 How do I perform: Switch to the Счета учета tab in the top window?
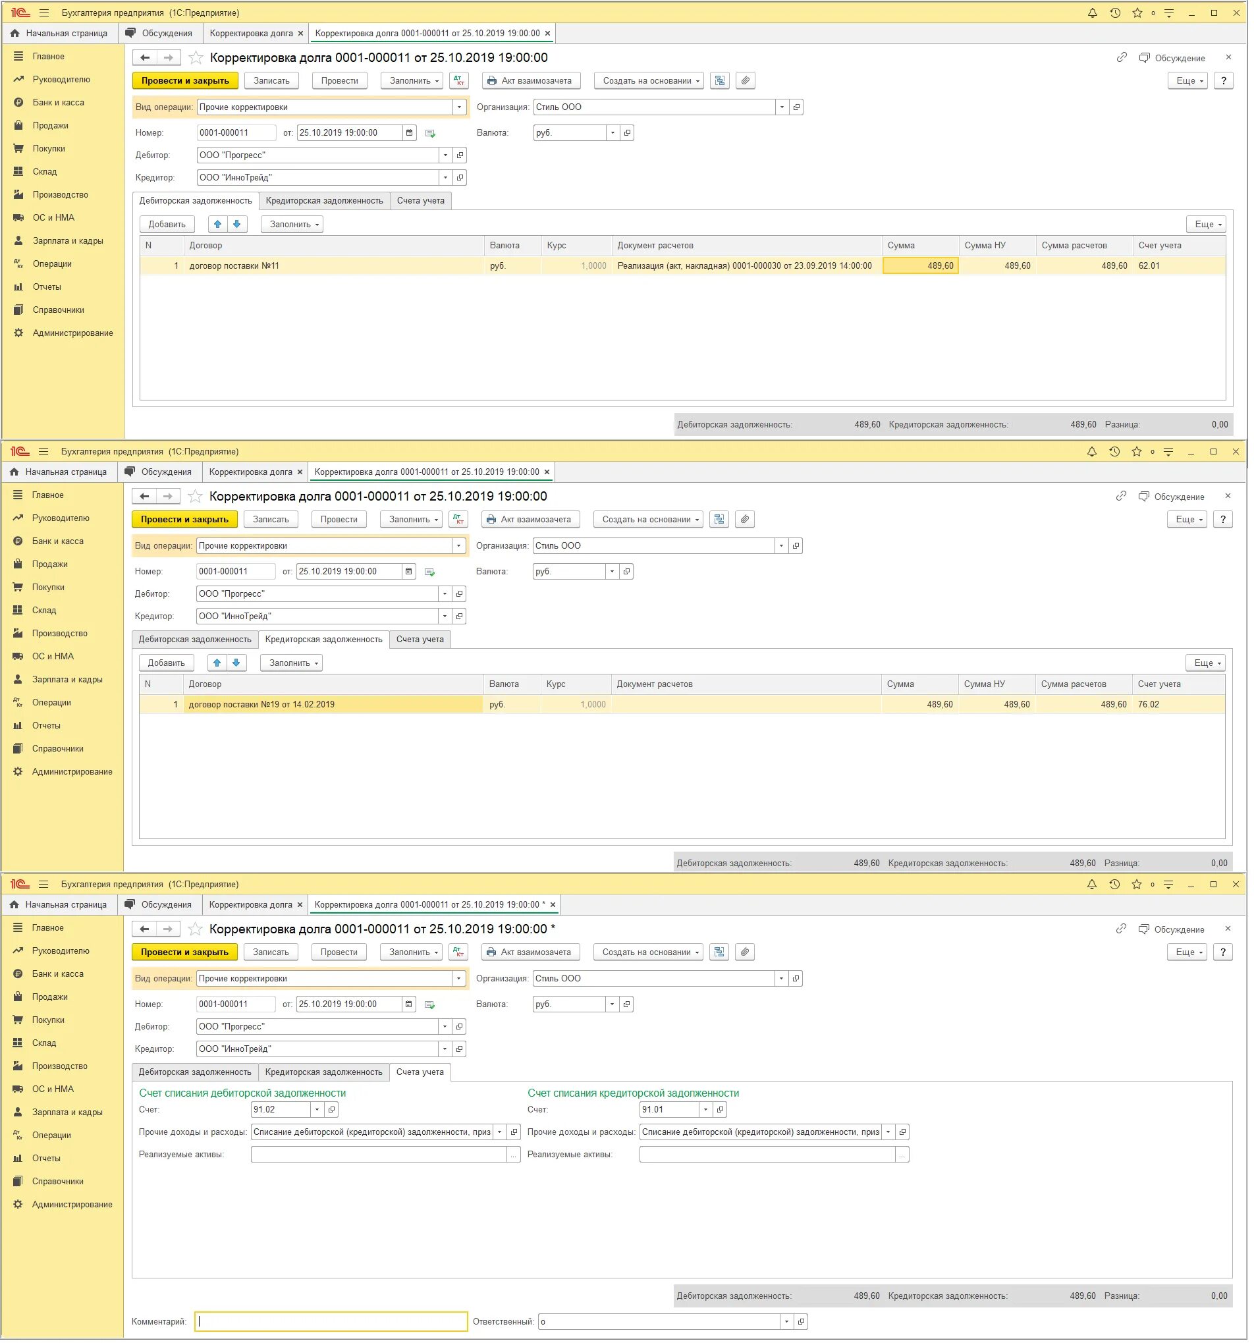point(422,202)
